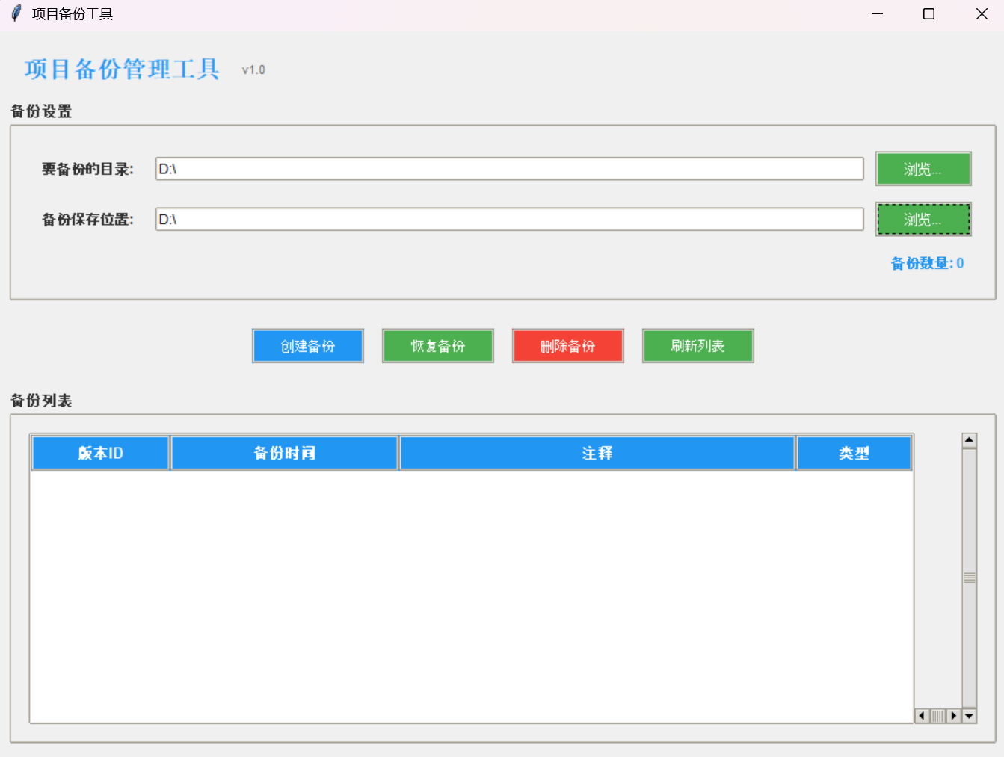The height and width of the screenshot is (757, 1004).
Task: Click the feather app icon in title bar
Action: tap(16, 14)
